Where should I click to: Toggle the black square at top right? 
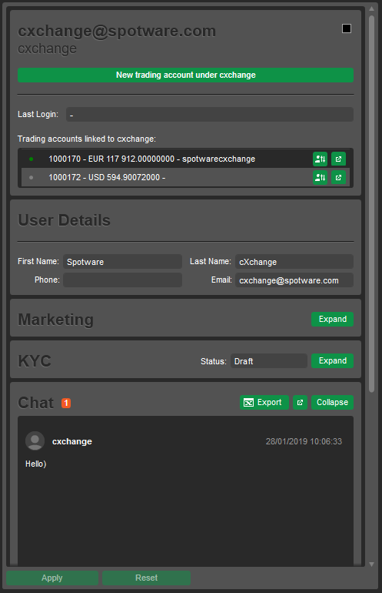coord(347,28)
